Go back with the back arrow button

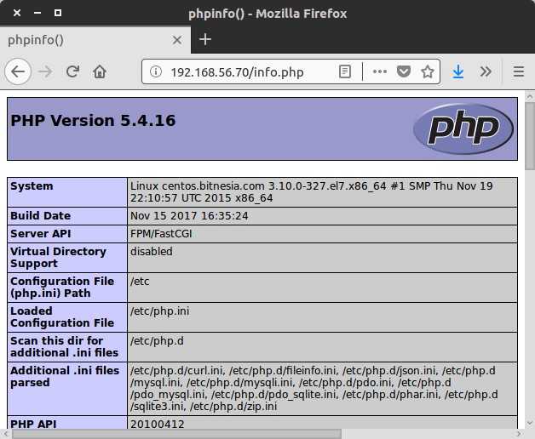pyautogui.click(x=18, y=71)
